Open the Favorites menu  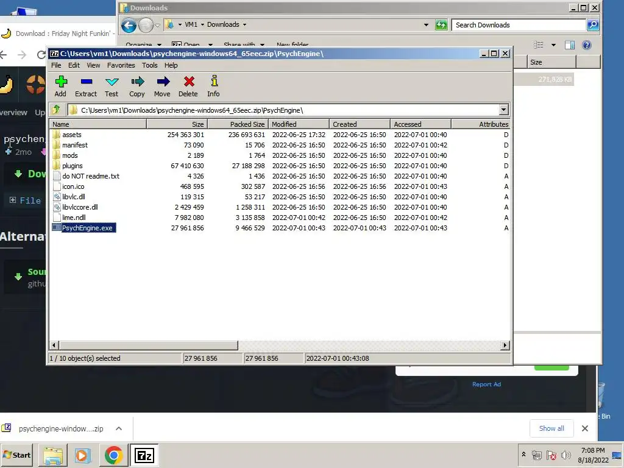click(x=121, y=65)
